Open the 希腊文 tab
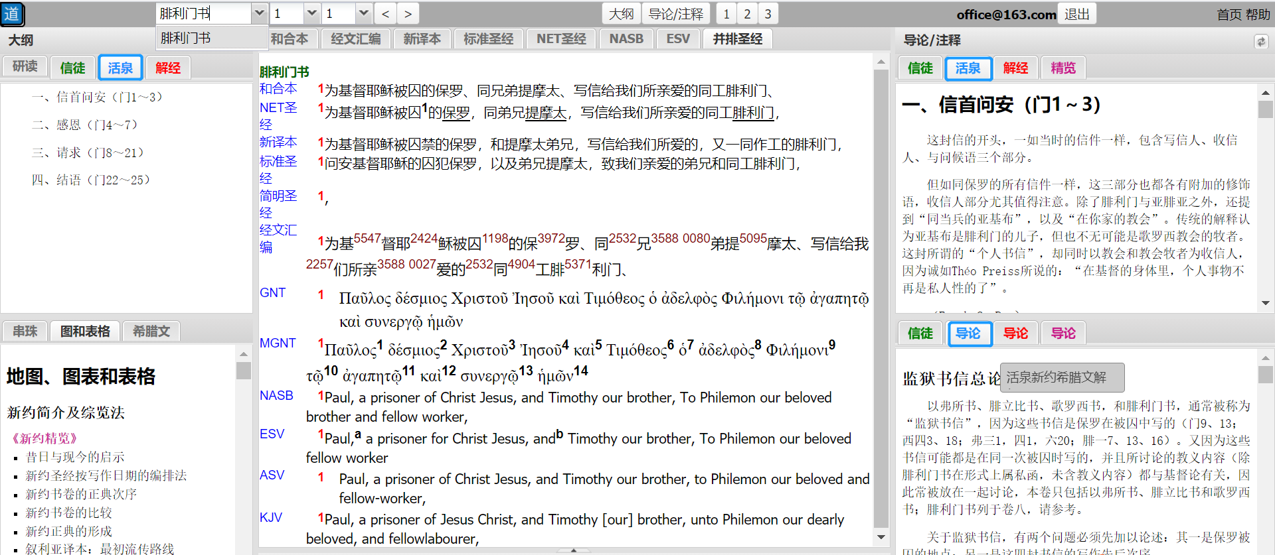This screenshot has height=555, width=1275. 151,331
